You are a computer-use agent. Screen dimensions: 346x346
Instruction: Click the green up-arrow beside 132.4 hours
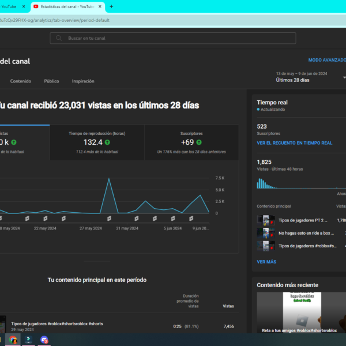pos(107,142)
